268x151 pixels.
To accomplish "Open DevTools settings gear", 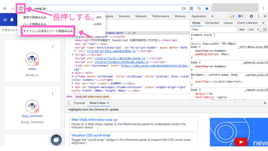I will pyautogui.click(x=251, y=16).
